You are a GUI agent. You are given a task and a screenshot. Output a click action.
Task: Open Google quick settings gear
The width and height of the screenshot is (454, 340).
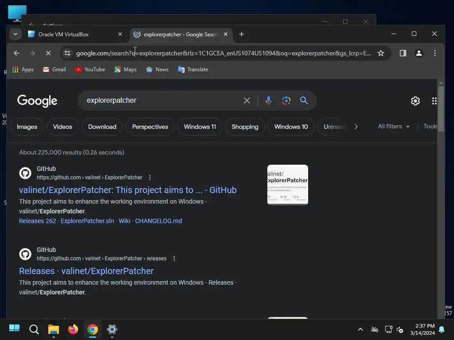click(x=415, y=100)
